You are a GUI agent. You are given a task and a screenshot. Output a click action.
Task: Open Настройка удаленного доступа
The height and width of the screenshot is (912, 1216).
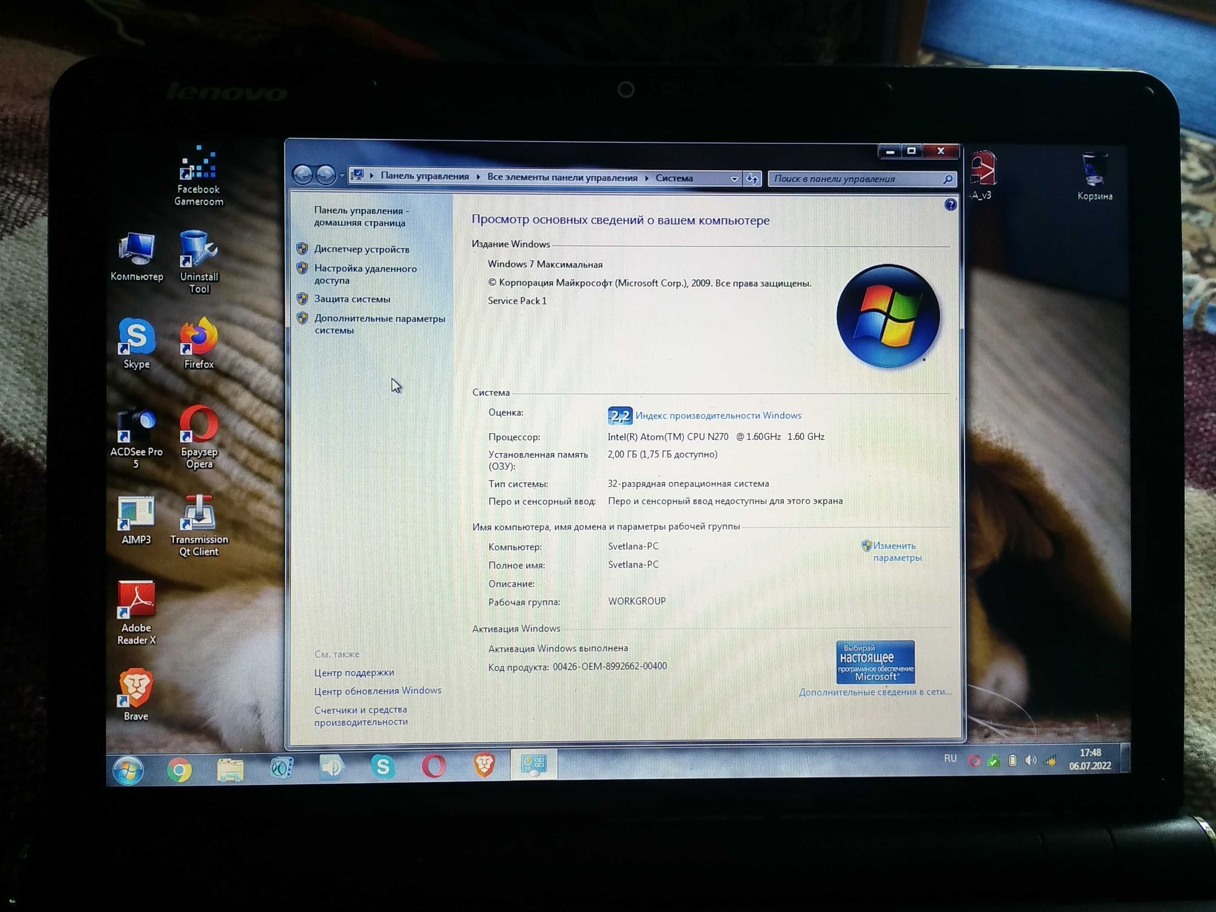pyautogui.click(x=365, y=274)
